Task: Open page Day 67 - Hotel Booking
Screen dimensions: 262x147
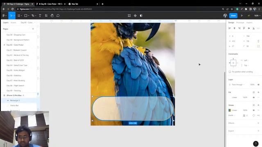Action: [x=16, y=80]
